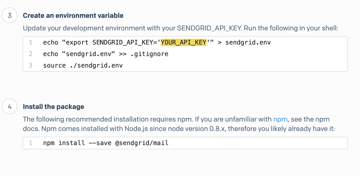Click the "--save" flag in the install command
This screenshot has width=360, height=176.
[x=100, y=143]
